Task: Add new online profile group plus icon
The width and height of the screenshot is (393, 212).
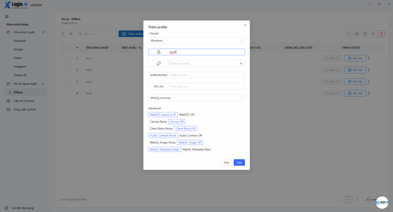Action: click(43, 32)
